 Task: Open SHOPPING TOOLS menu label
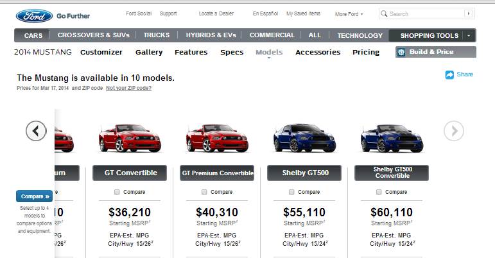pos(430,36)
